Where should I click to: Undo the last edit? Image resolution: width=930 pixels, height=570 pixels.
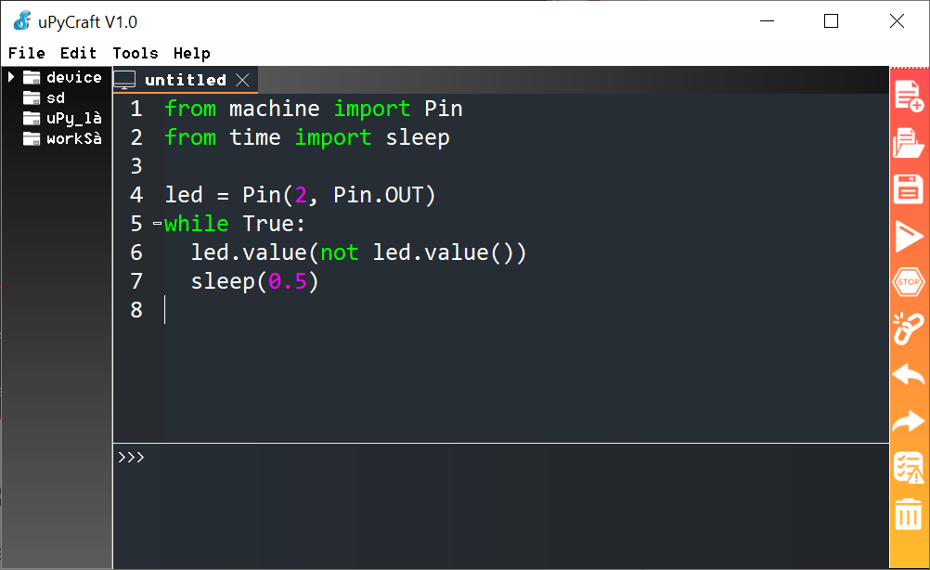coord(908,375)
